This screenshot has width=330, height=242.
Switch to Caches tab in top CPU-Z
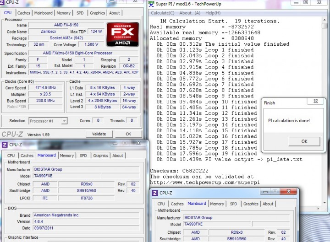[x=24, y=13]
